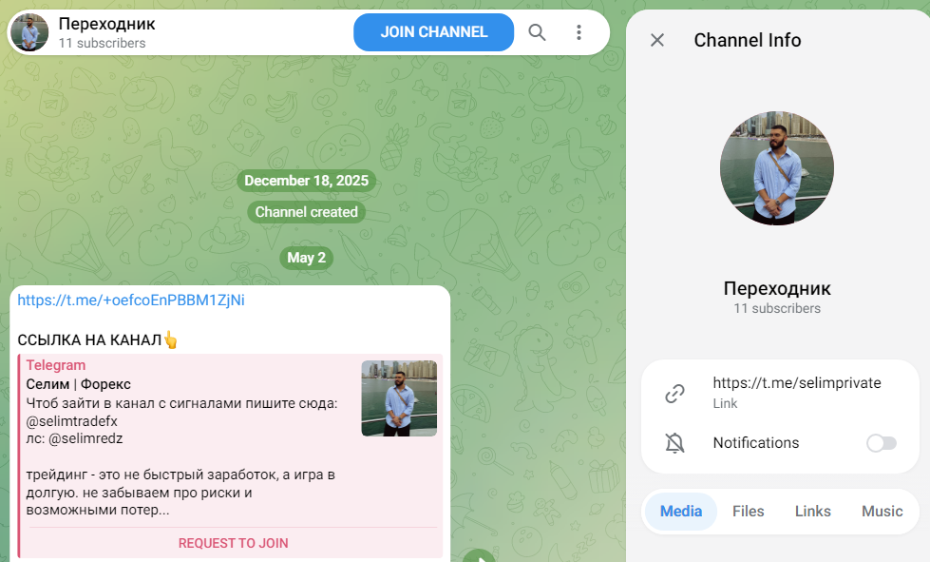Click the Селим | Форекс preview title
930x562 pixels.
(x=78, y=384)
